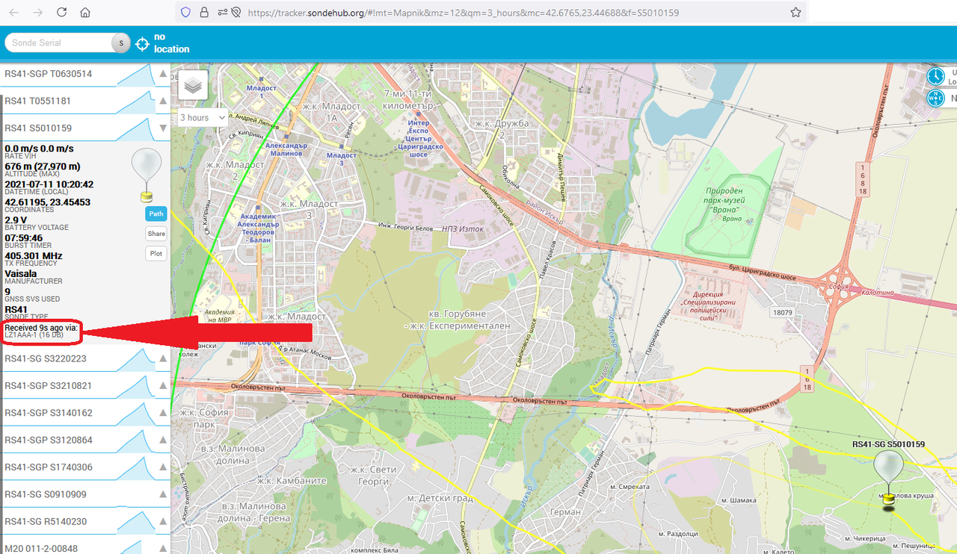Click the balloon marker on the map
The width and height of the screenshot is (957, 554).
click(x=888, y=480)
